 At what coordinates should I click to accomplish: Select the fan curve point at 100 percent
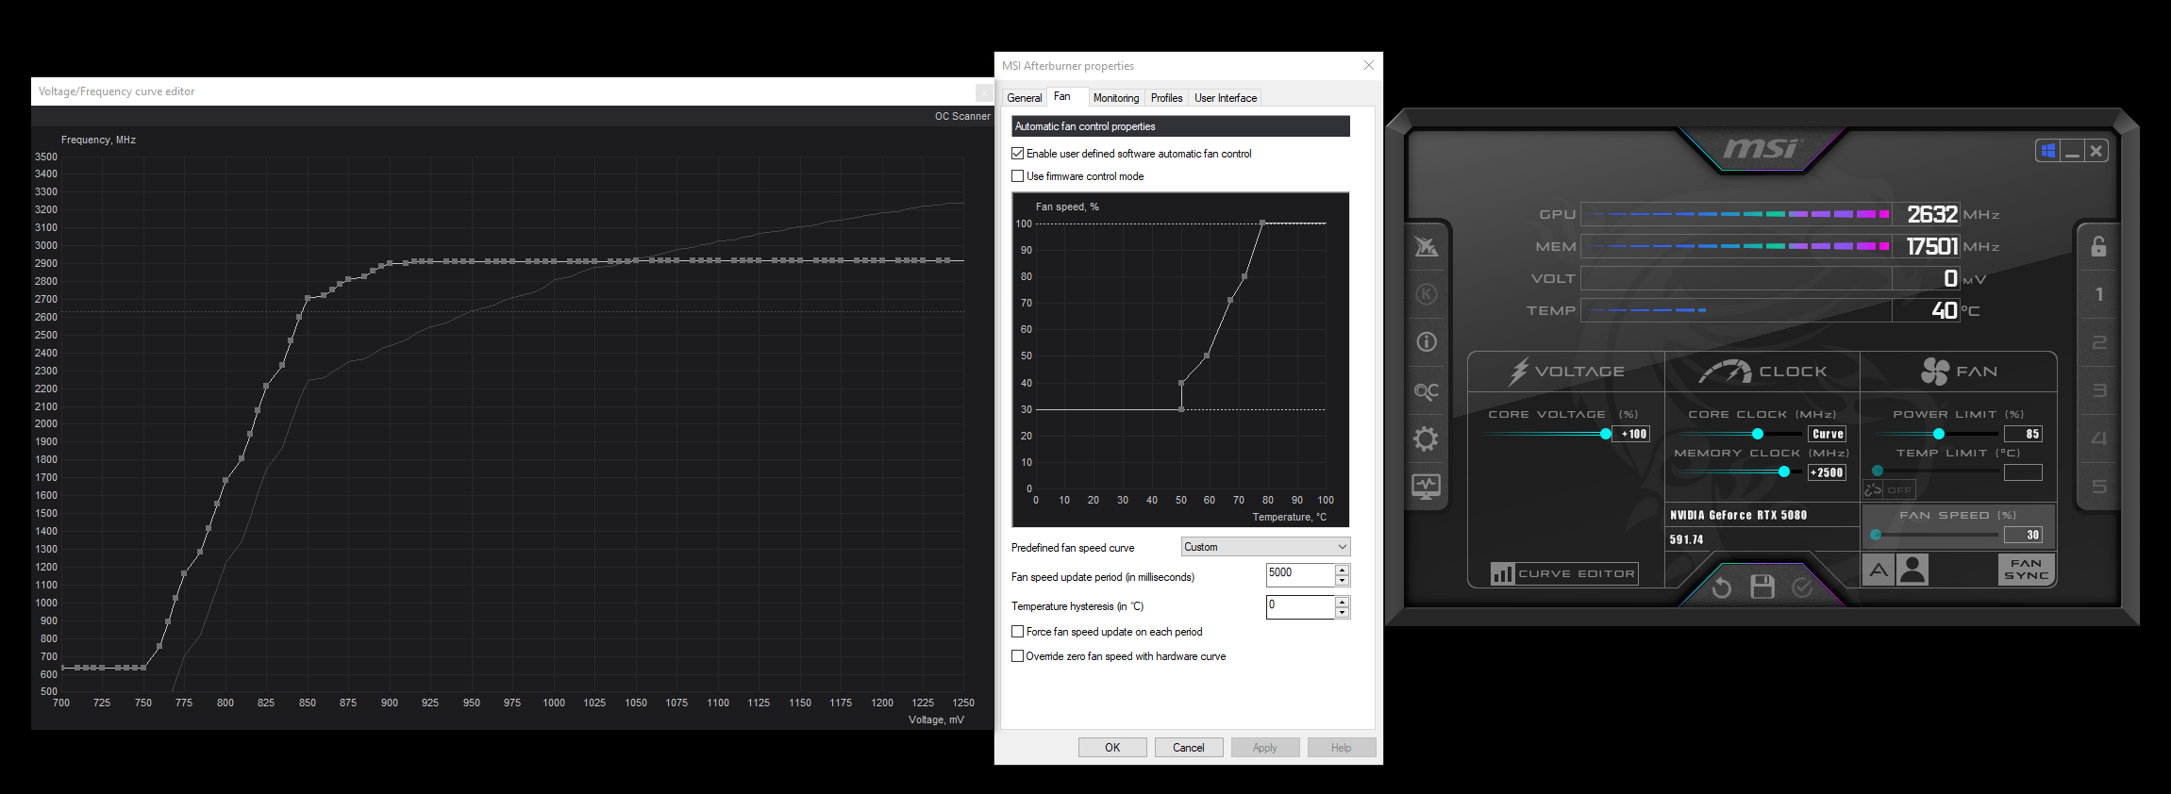click(1261, 223)
